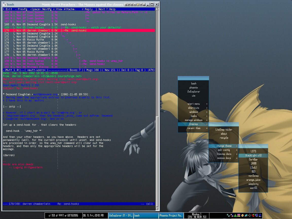This screenshot has height=219, width=292.
Task: Expand the shortcuts submenu
Action: click(194, 108)
